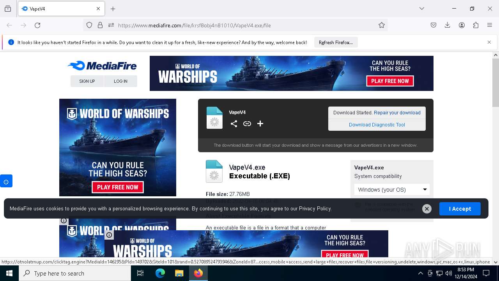The height and width of the screenshot is (281, 499).
Task: Reload the current page
Action: 37,25
